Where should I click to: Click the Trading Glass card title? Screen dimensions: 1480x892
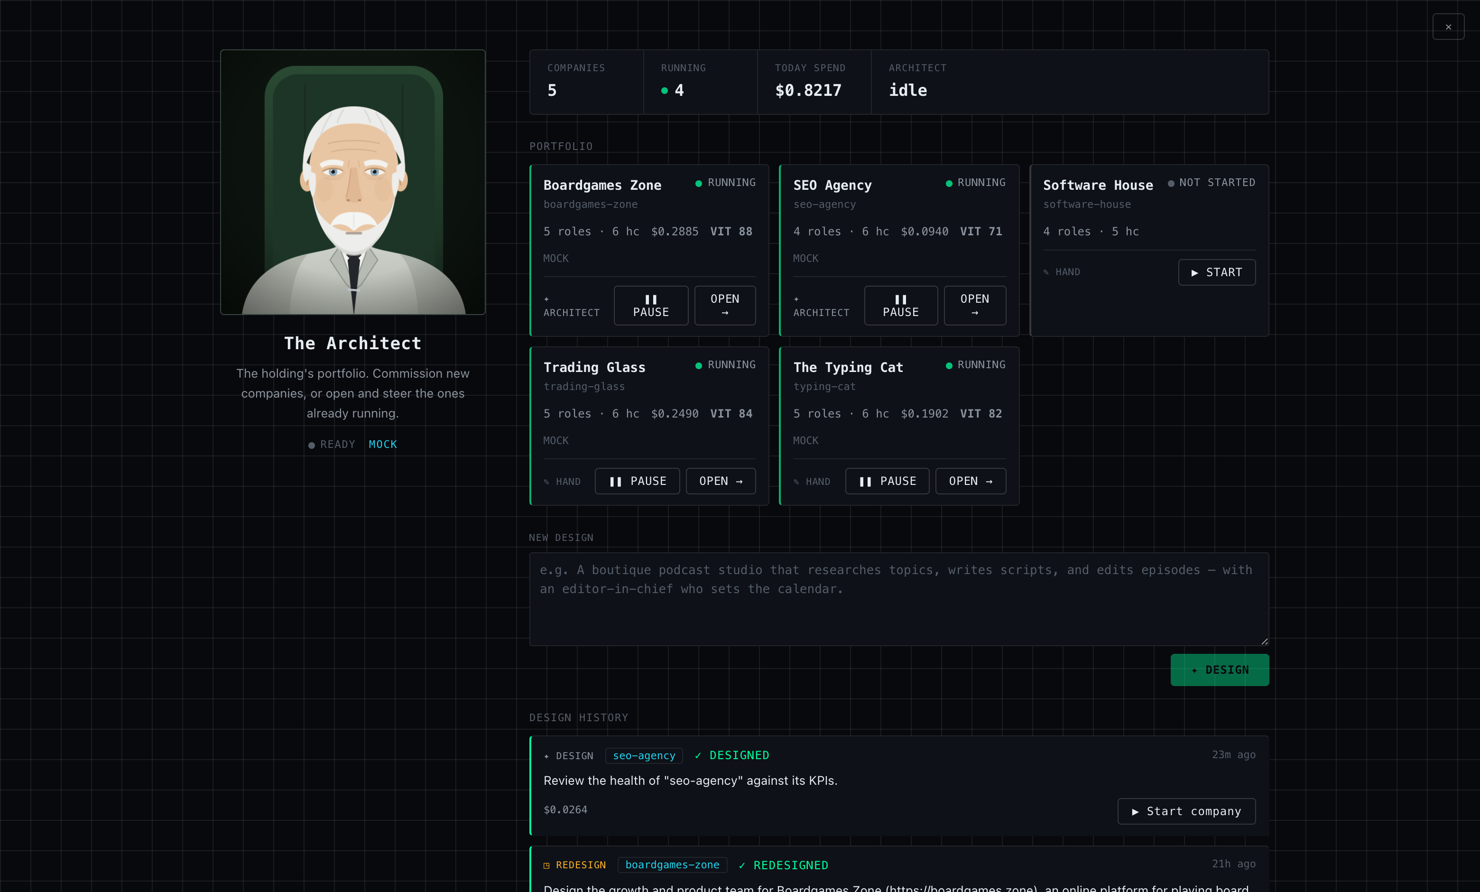(594, 367)
